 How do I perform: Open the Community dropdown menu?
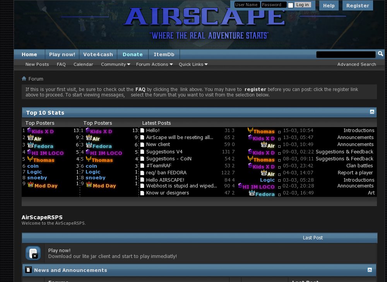point(115,64)
